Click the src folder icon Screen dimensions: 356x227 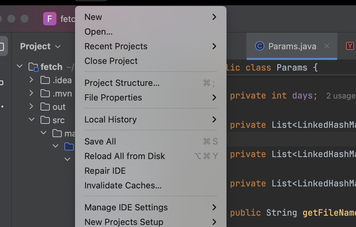click(x=45, y=120)
